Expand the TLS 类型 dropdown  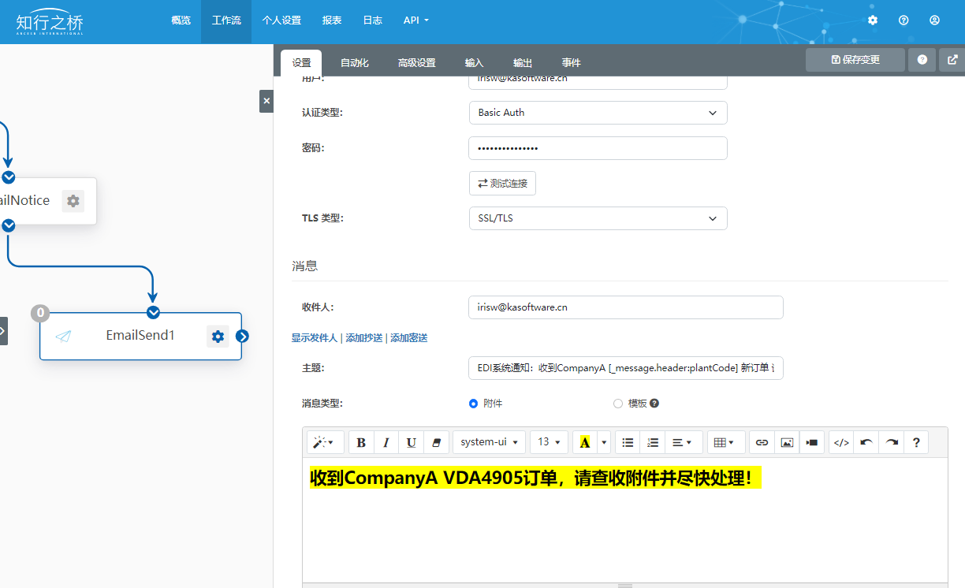[x=598, y=218]
